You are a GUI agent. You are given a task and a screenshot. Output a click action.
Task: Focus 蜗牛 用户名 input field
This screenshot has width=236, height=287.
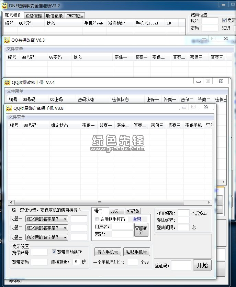[123, 226]
